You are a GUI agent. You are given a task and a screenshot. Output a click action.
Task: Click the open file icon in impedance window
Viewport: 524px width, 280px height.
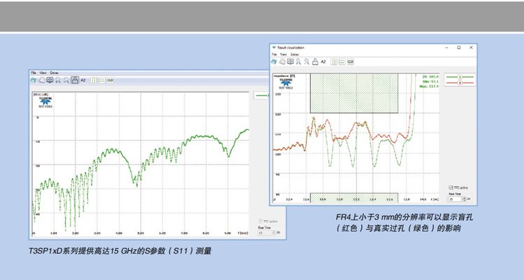click(275, 61)
